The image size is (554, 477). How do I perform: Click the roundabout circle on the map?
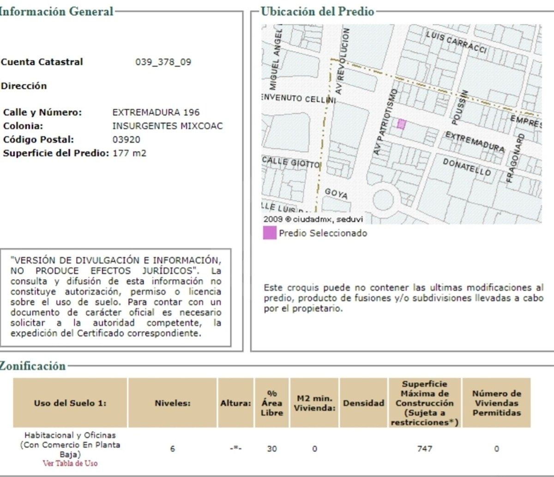[385, 199]
